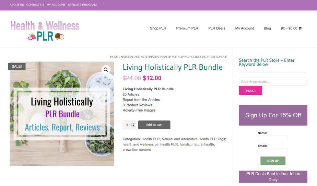The height and width of the screenshot is (186, 317).
Task: Visit the Blog page
Action: click(267, 28)
